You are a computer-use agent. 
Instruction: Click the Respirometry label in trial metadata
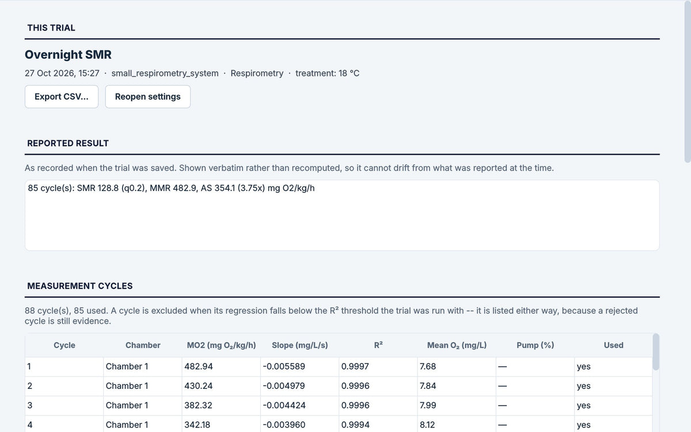tap(257, 74)
